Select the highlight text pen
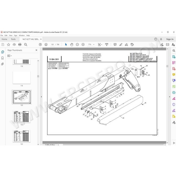The image size is (176, 176). 121,45
